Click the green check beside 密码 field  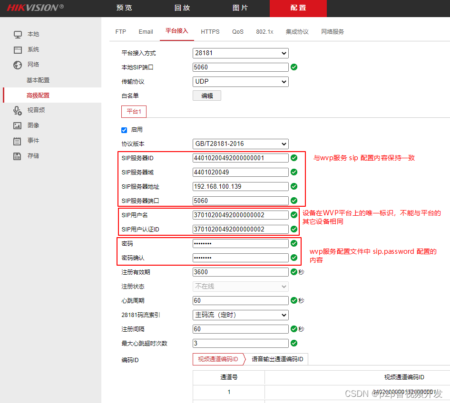294,243
